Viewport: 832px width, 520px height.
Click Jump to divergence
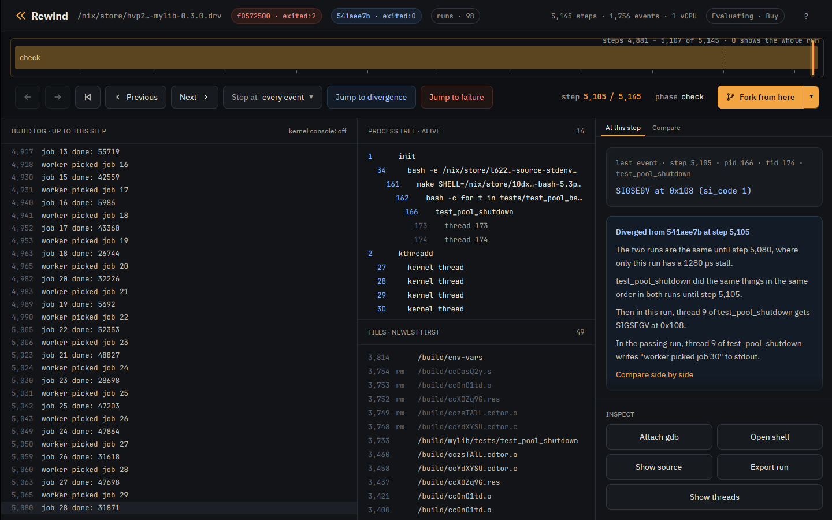371,97
